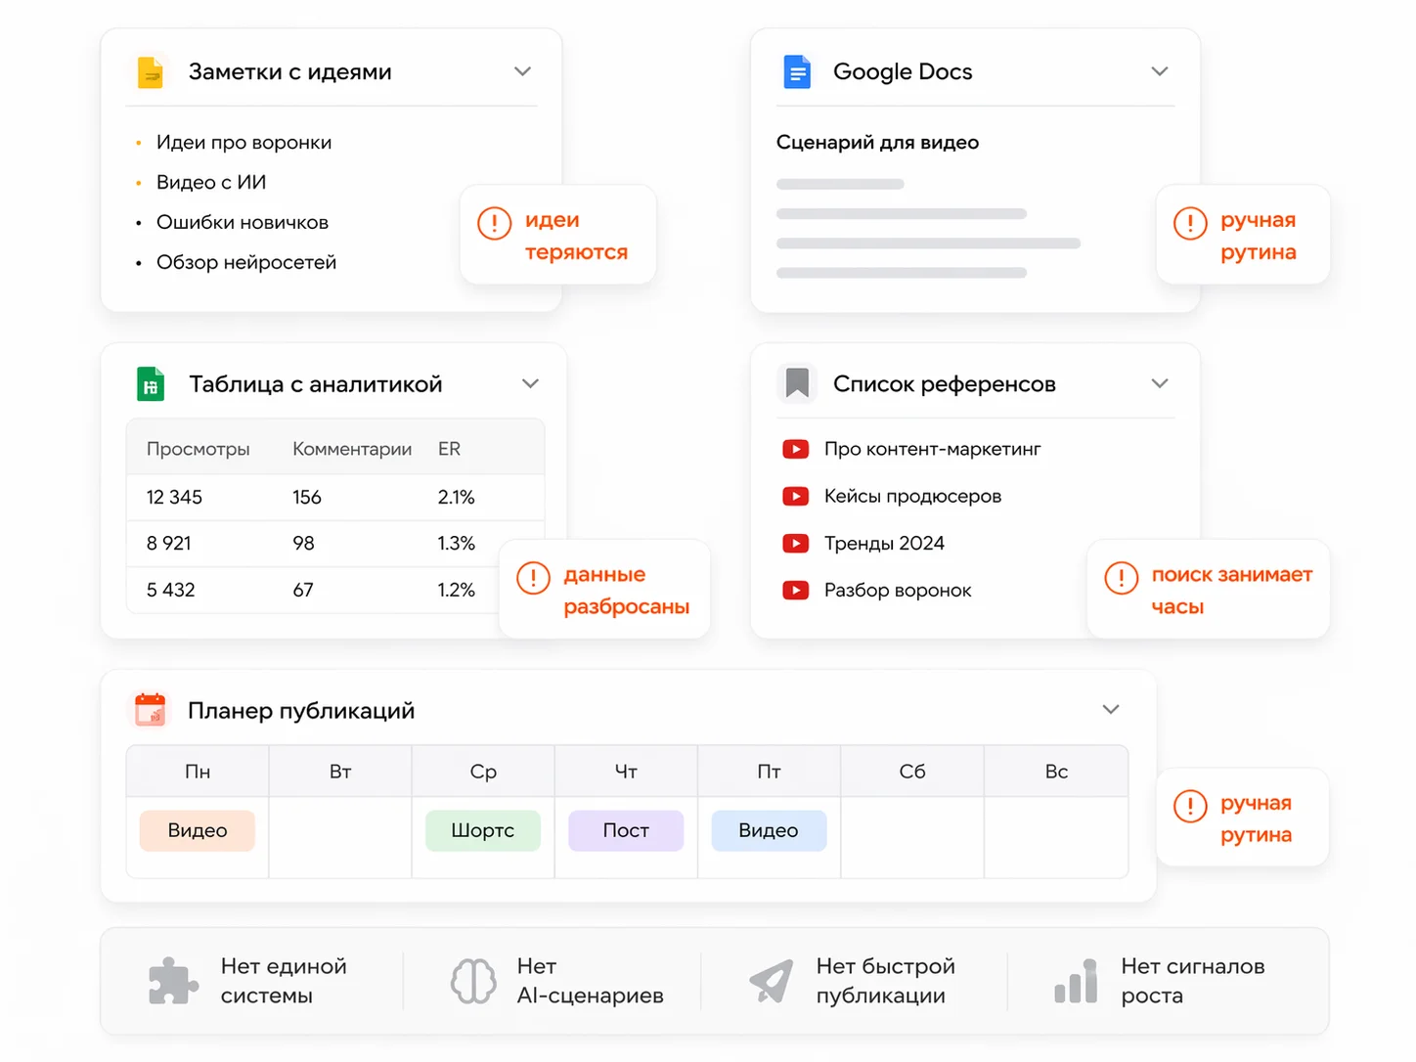The image size is (1416, 1062).
Task: Collapse the Заметки с идеями card chevron
Action: click(x=523, y=71)
